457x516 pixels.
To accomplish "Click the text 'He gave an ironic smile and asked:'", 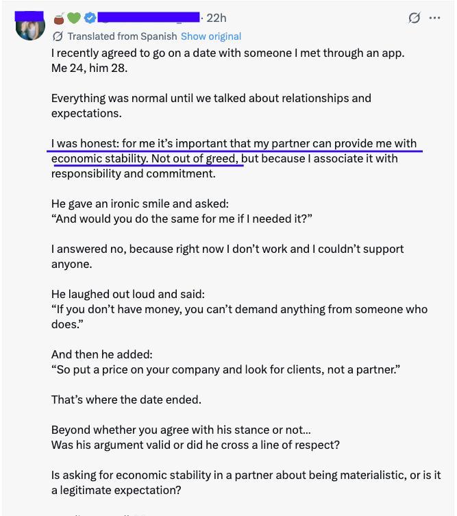I will (140, 204).
